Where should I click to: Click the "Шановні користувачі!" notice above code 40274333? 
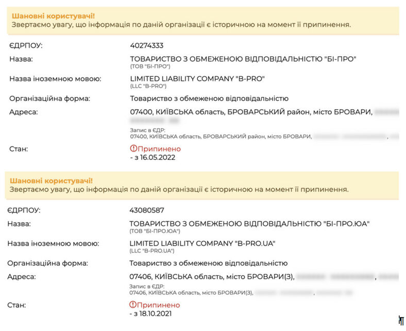(x=53, y=16)
